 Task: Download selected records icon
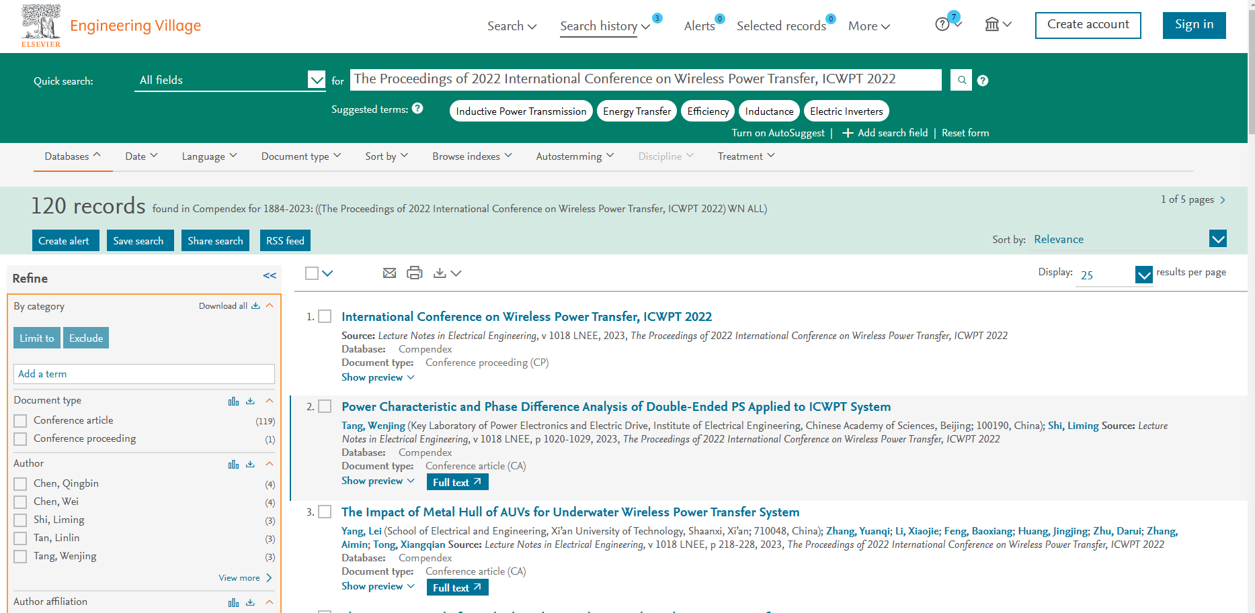click(x=440, y=273)
